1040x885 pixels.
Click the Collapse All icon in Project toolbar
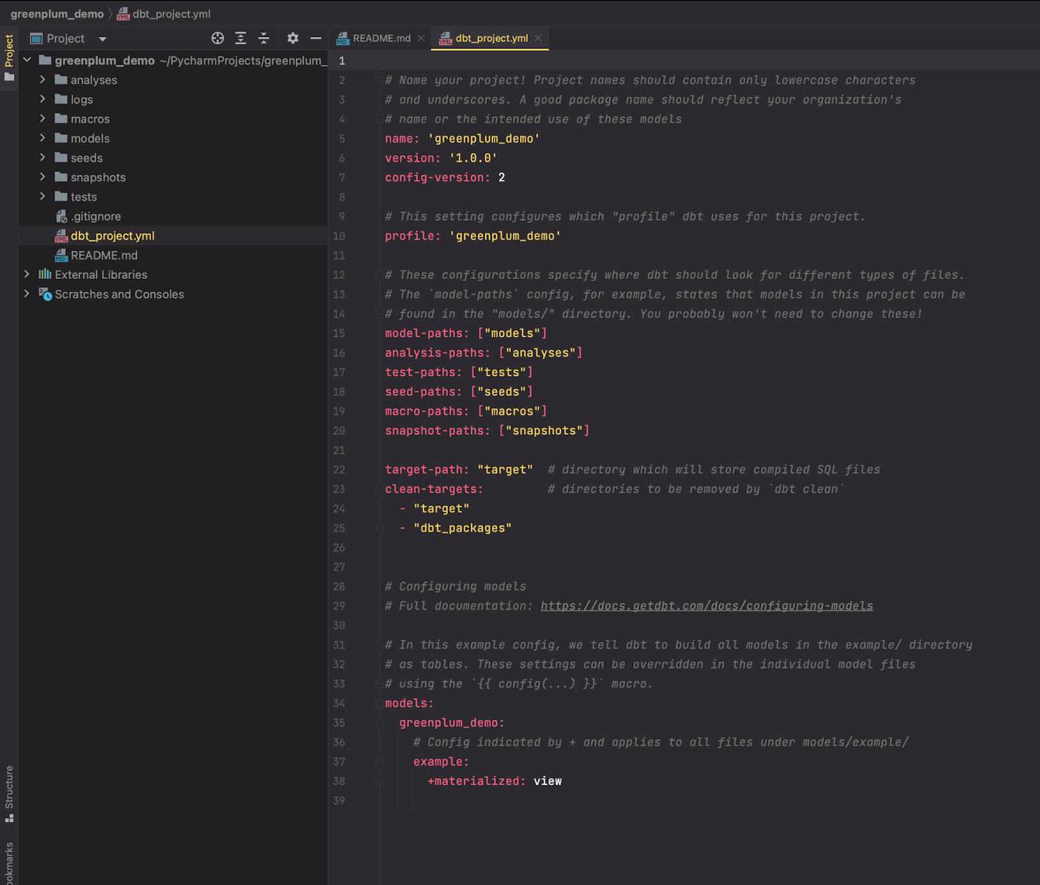pyautogui.click(x=263, y=38)
